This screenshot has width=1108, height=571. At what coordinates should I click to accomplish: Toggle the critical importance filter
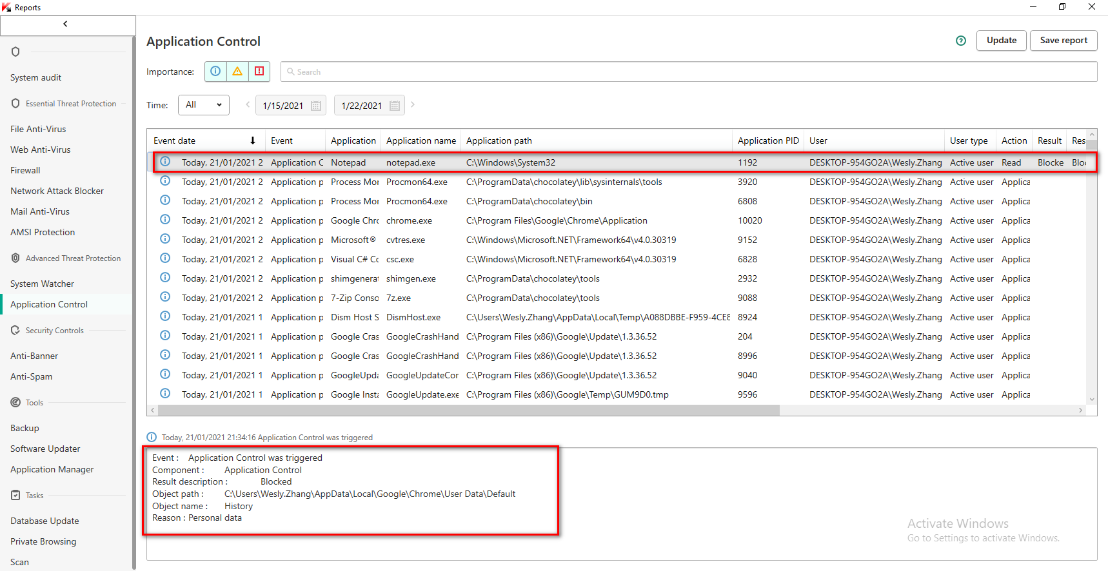pos(259,72)
